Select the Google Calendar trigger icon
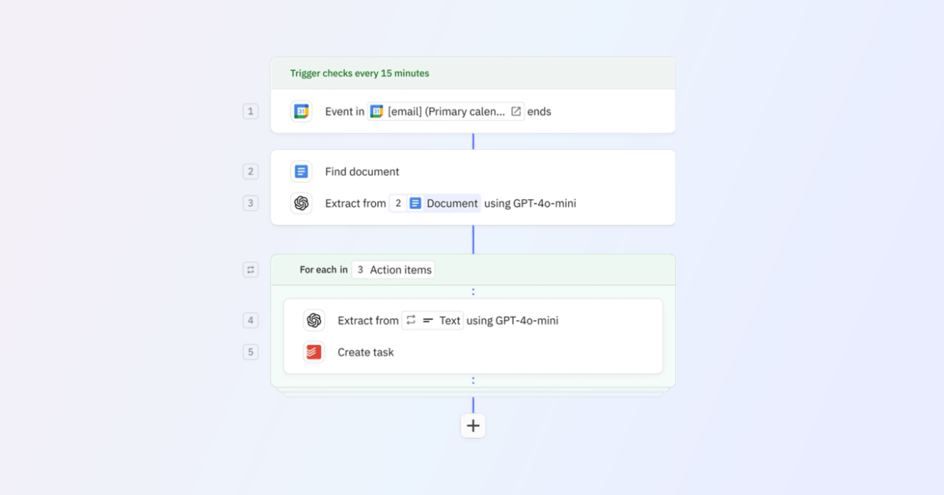944x495 pixels. 301,111
